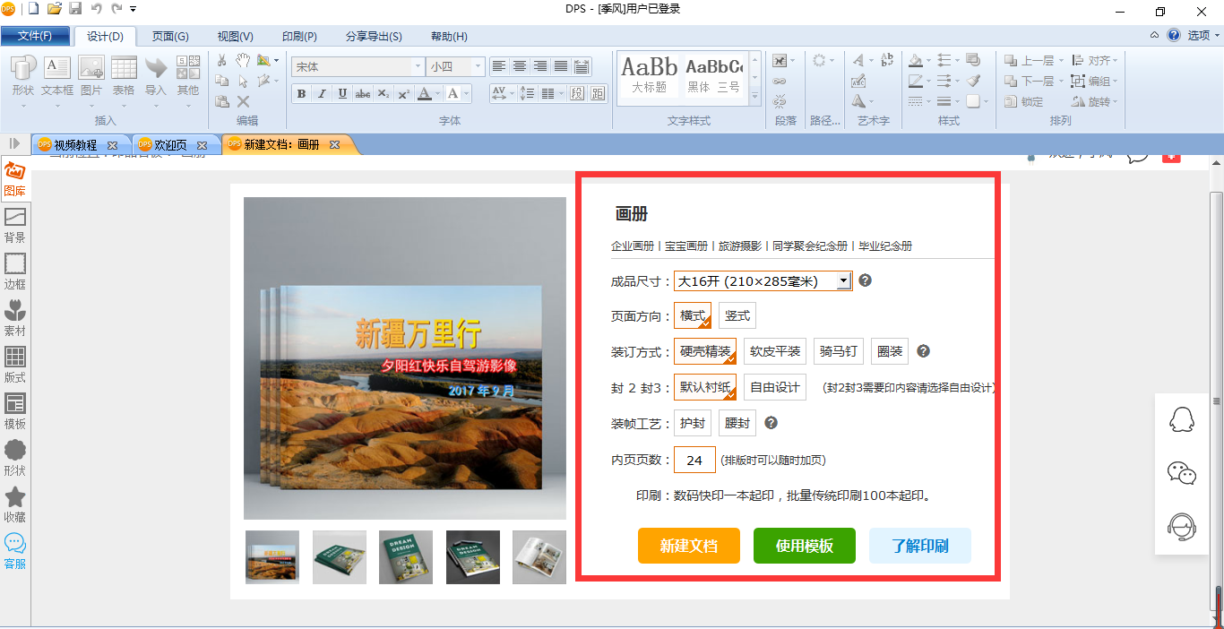Viewport: 1224px width, 629px height.
Task: Open the font color A swatch
Action: [425, 93]
